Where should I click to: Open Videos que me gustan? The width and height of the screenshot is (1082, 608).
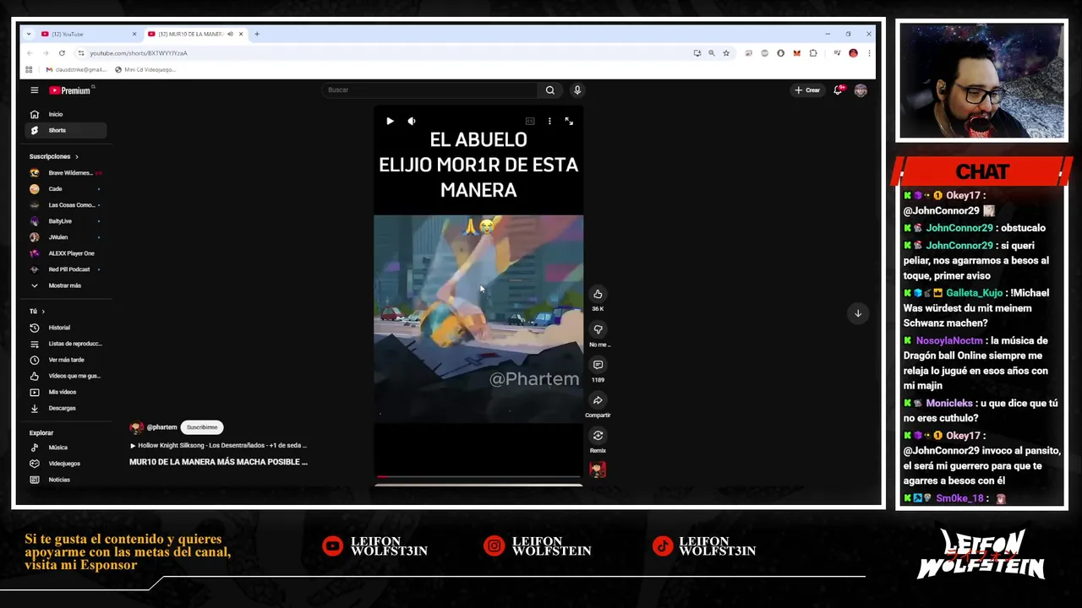66,376
